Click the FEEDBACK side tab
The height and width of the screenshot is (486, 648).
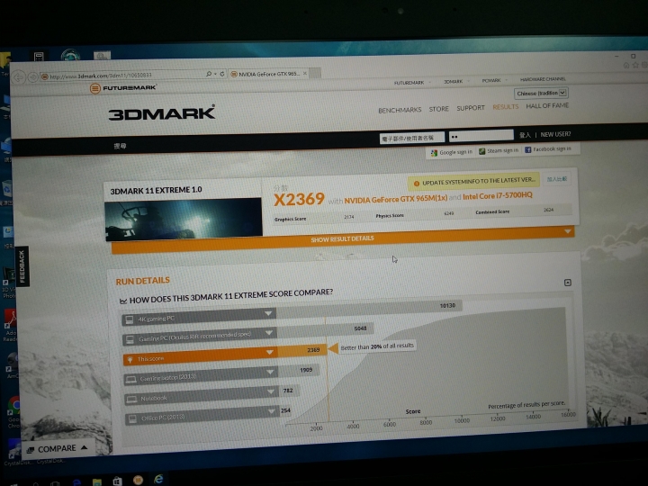click(x=22, y=266)
